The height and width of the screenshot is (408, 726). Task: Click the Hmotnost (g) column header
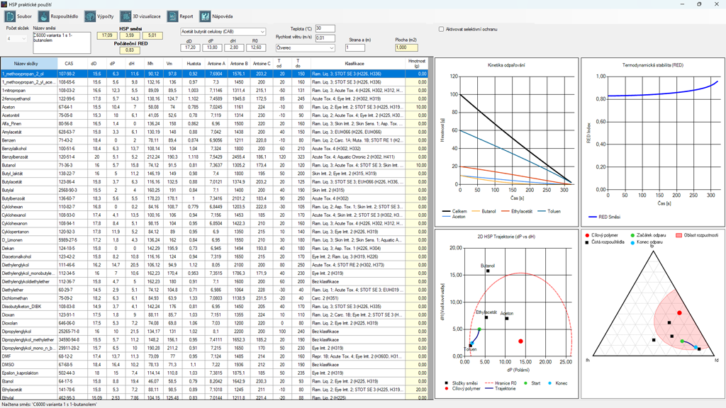[x=417, y=64]
